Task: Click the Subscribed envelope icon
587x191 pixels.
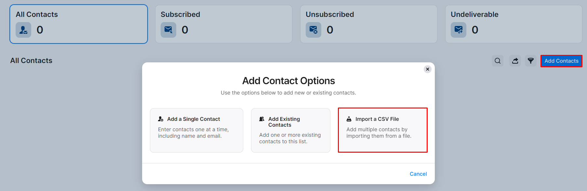Action: click(x=168, y=30)
